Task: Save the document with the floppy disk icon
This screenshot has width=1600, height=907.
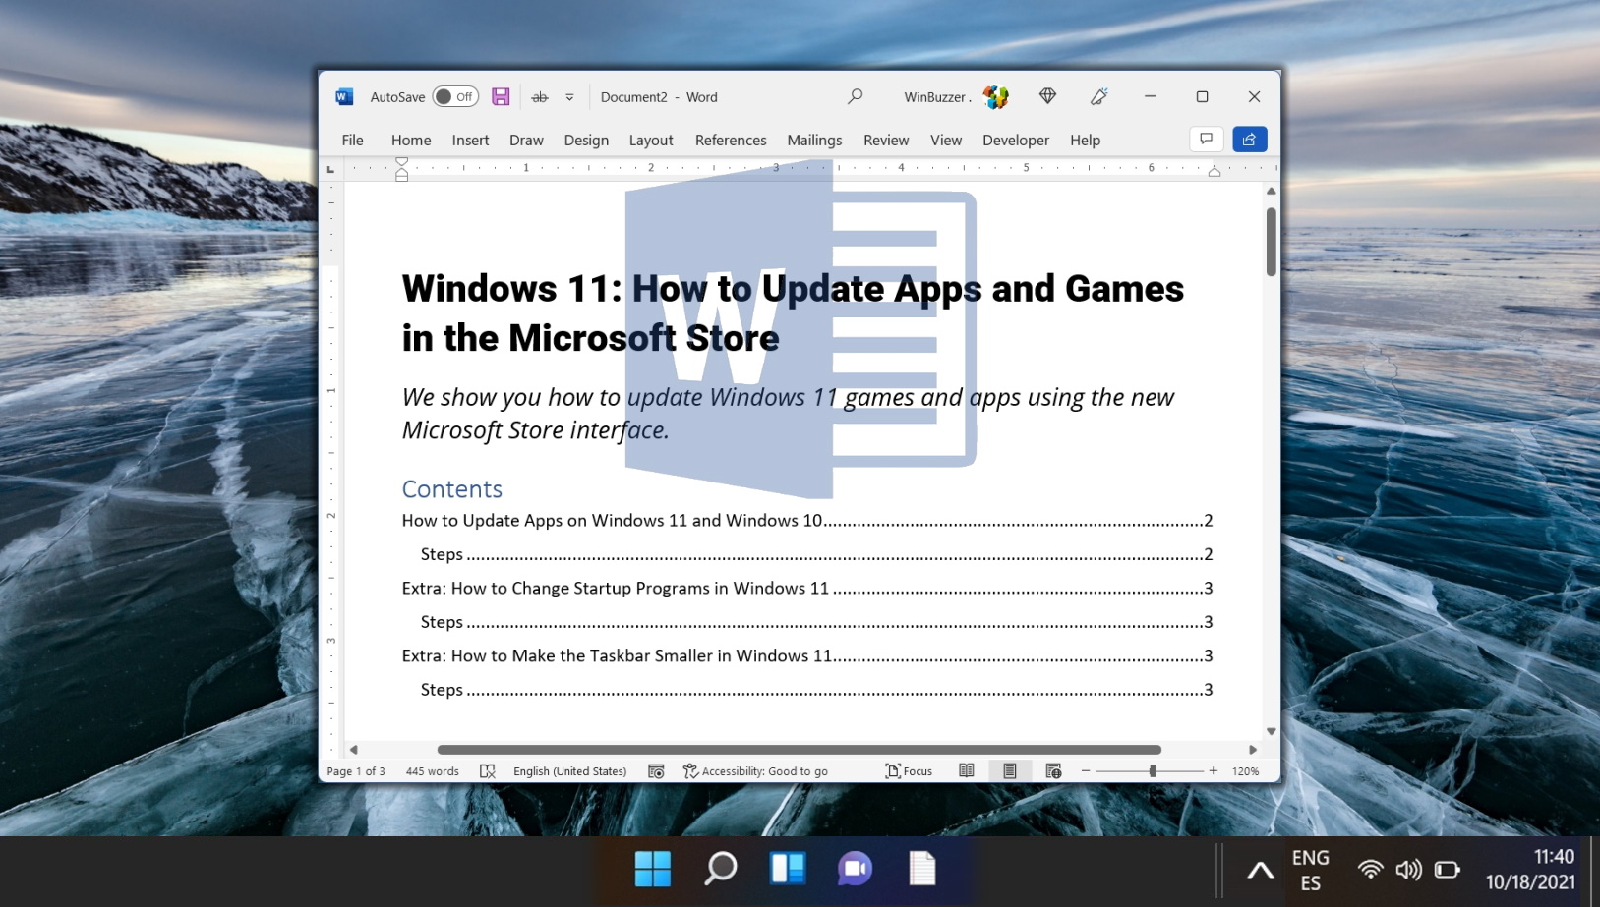Action: [x=501, y=96]
